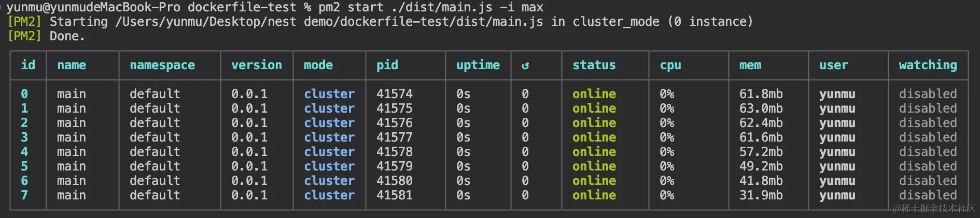Screen dimensions: 980x218
Task: Select pid value 41577
Action: point(395,137)
